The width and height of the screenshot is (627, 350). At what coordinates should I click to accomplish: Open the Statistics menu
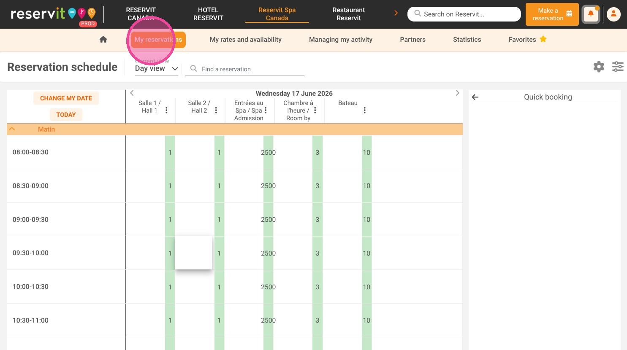coord(467,40)
